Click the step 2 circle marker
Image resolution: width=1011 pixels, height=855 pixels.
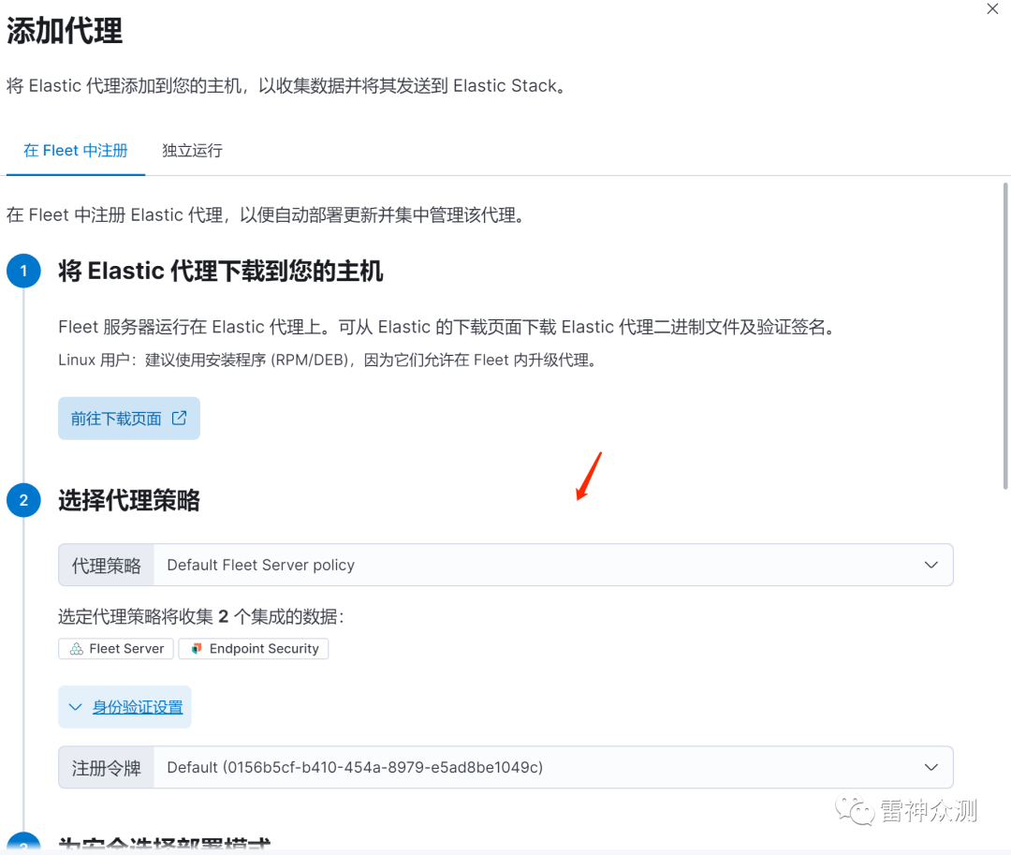pos(23,500)
